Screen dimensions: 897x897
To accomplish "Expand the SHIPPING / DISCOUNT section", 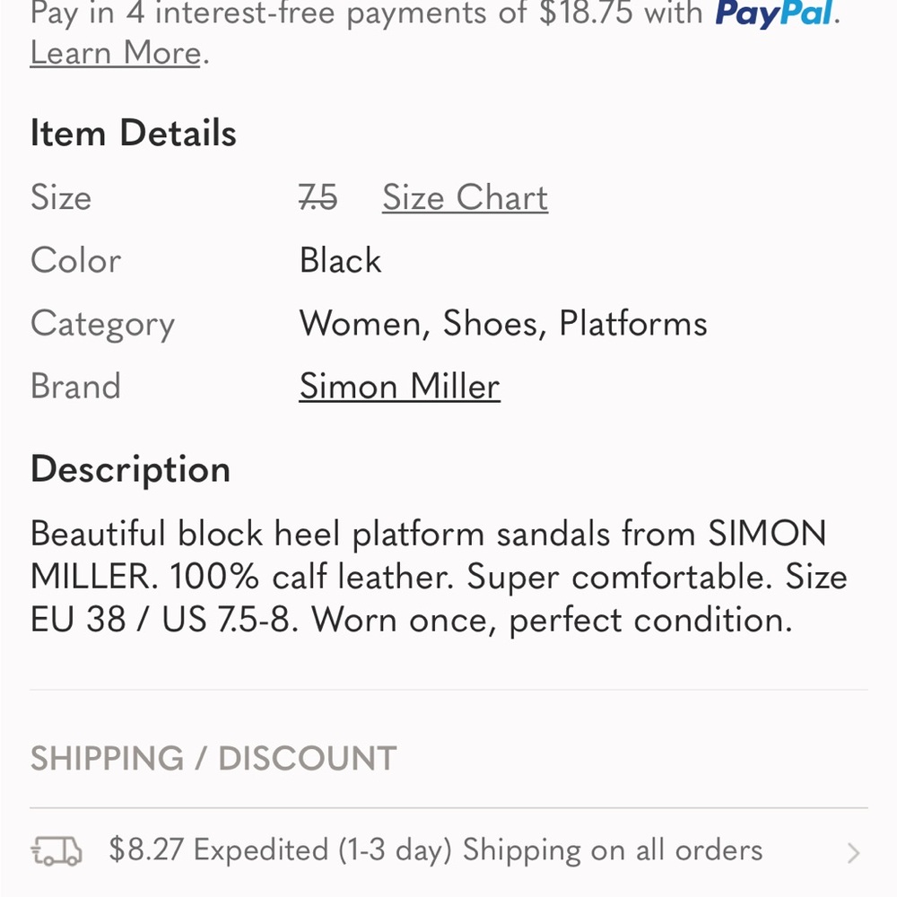I will (213, 758).
